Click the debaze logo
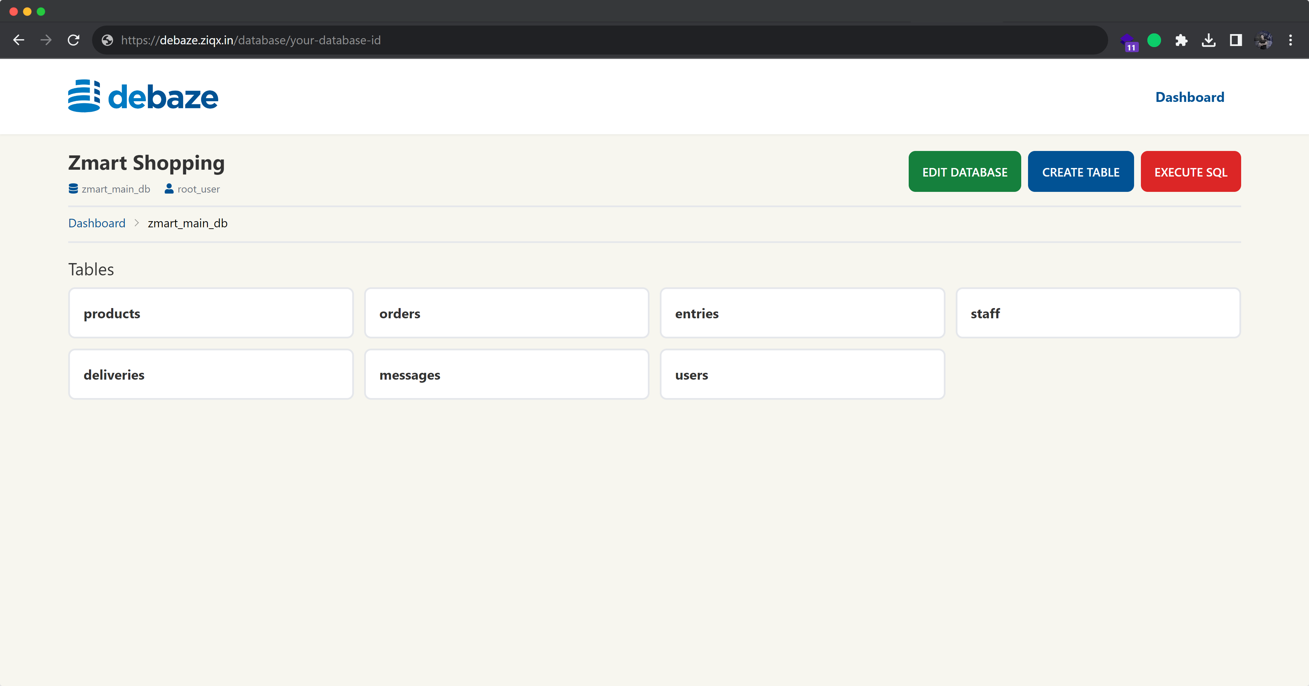 tap(143, 96)
